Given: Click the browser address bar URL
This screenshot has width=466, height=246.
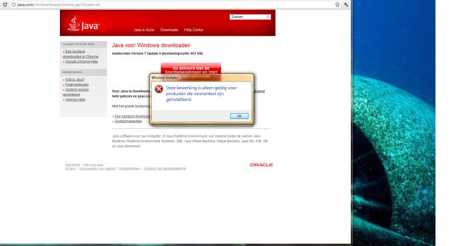Looking at the screenshot, I should [58, 5].
